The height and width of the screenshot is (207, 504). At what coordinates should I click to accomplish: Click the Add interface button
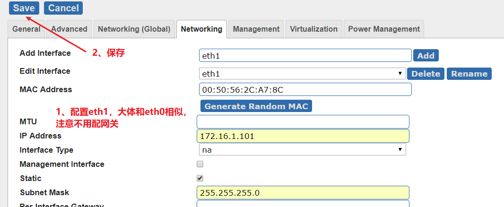[426, 56]
